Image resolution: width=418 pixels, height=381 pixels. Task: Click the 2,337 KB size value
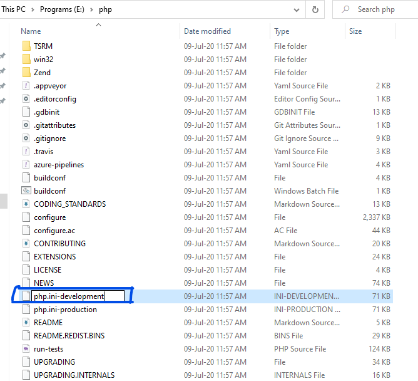pos(377,217)
